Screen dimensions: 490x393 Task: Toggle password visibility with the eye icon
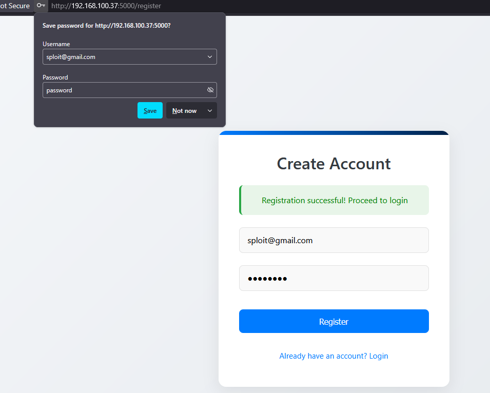pyautogui.click(x=210, y=90)
